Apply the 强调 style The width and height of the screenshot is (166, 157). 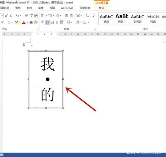153,19
